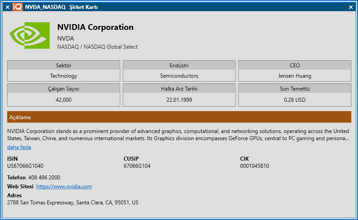Close the panel with the left X icon

(x=8, y=7)
